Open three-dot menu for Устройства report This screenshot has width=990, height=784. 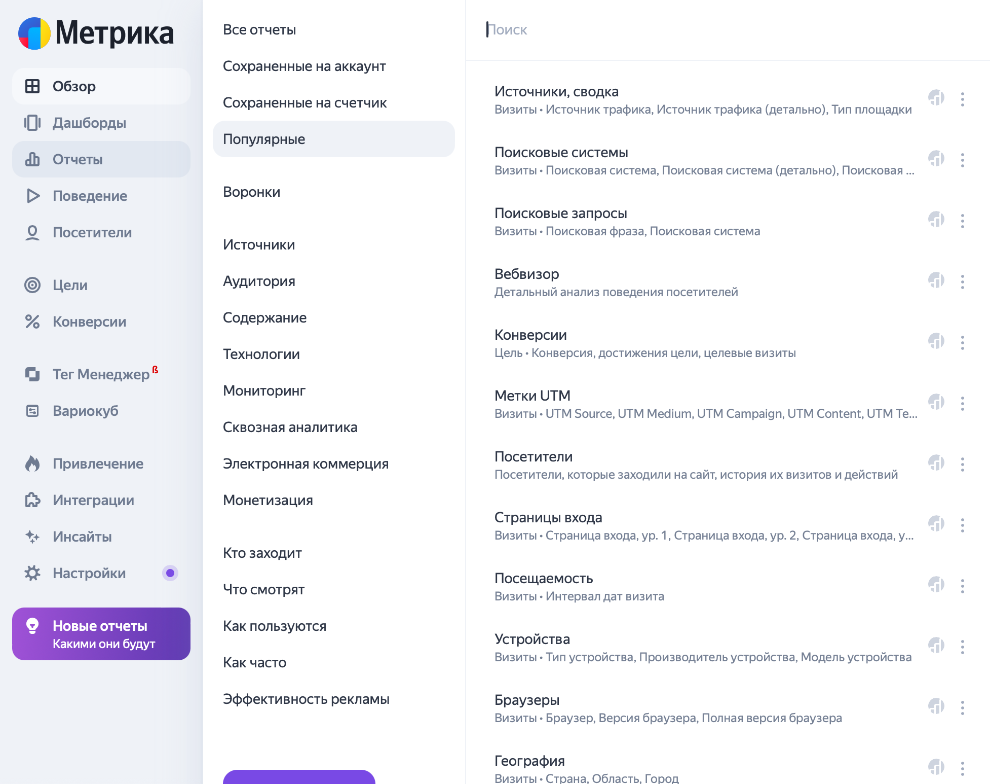(x=963, y=647)
